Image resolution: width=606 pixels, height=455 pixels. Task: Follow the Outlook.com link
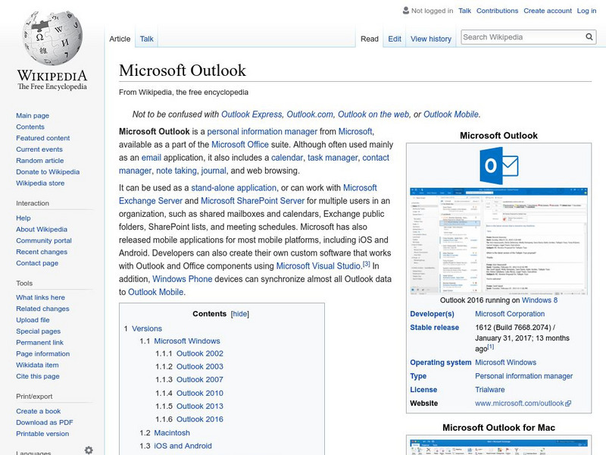pyautogui.click(x=310, y=115)
